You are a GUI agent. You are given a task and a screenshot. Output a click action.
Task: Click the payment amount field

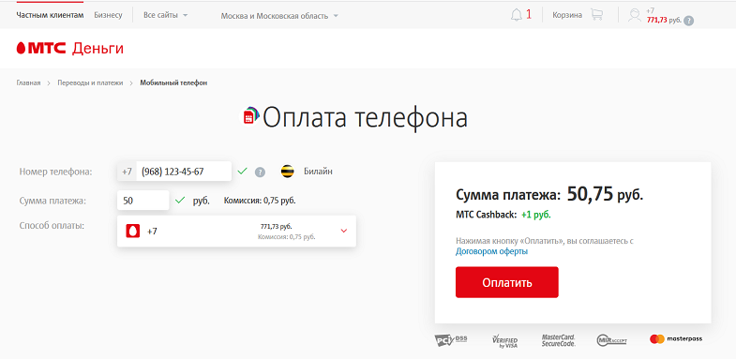click(x=143, y=201)
